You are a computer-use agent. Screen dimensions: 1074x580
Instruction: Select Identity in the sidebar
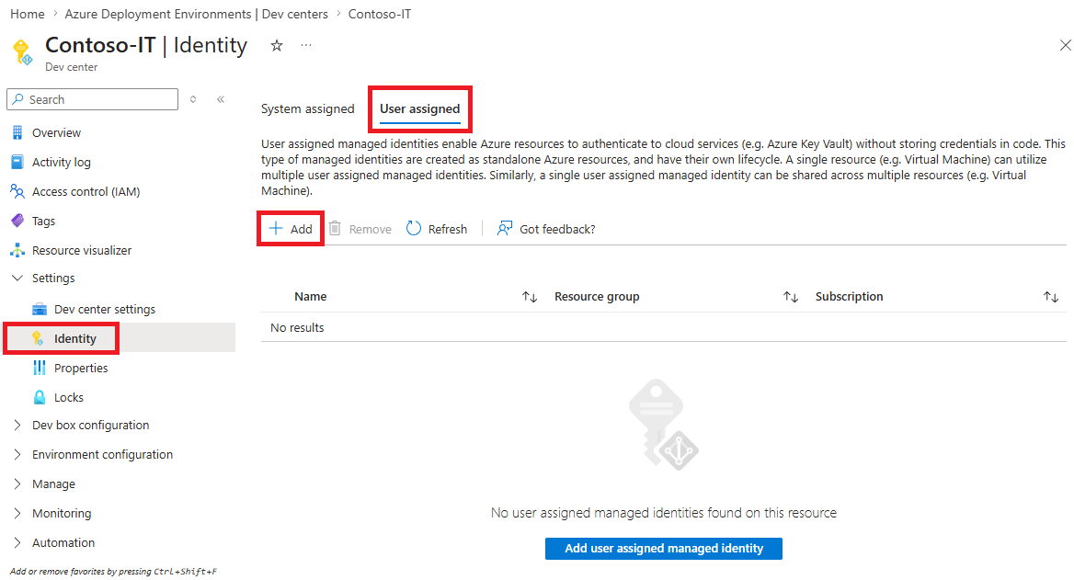pos(74,339)
